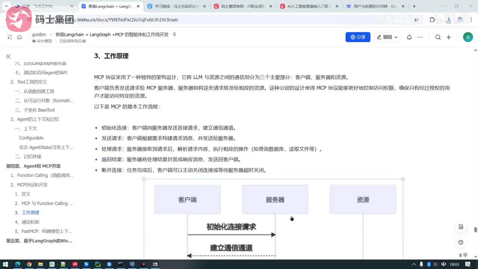This screenshot has height=269, width=478.
Task: Open File Explorer from the taskbar
Action: [x=41, y=264]
